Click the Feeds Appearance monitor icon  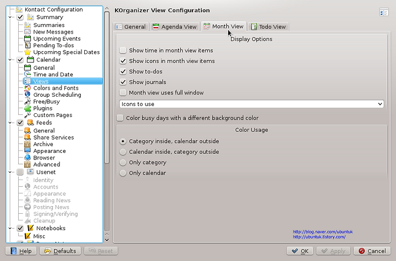[x=28, y=151]
